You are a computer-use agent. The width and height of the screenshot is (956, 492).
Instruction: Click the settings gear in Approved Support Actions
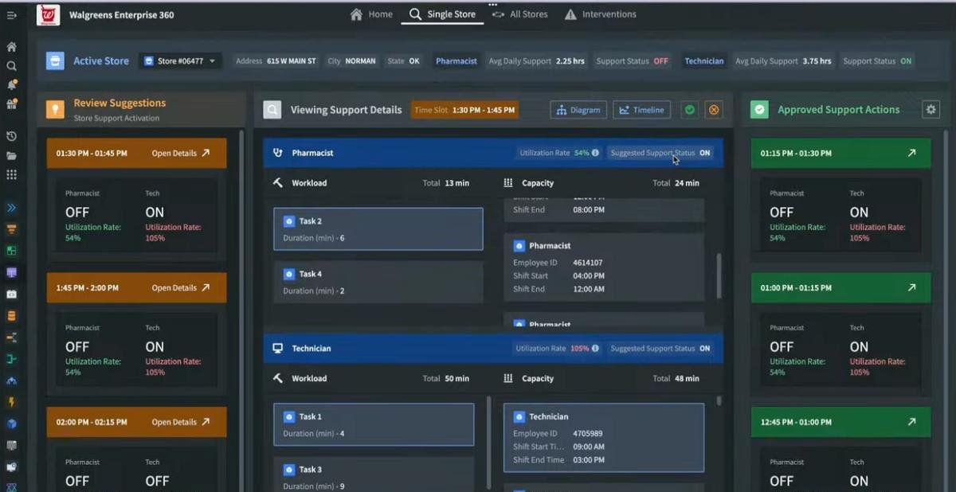(x=931, y=110)
